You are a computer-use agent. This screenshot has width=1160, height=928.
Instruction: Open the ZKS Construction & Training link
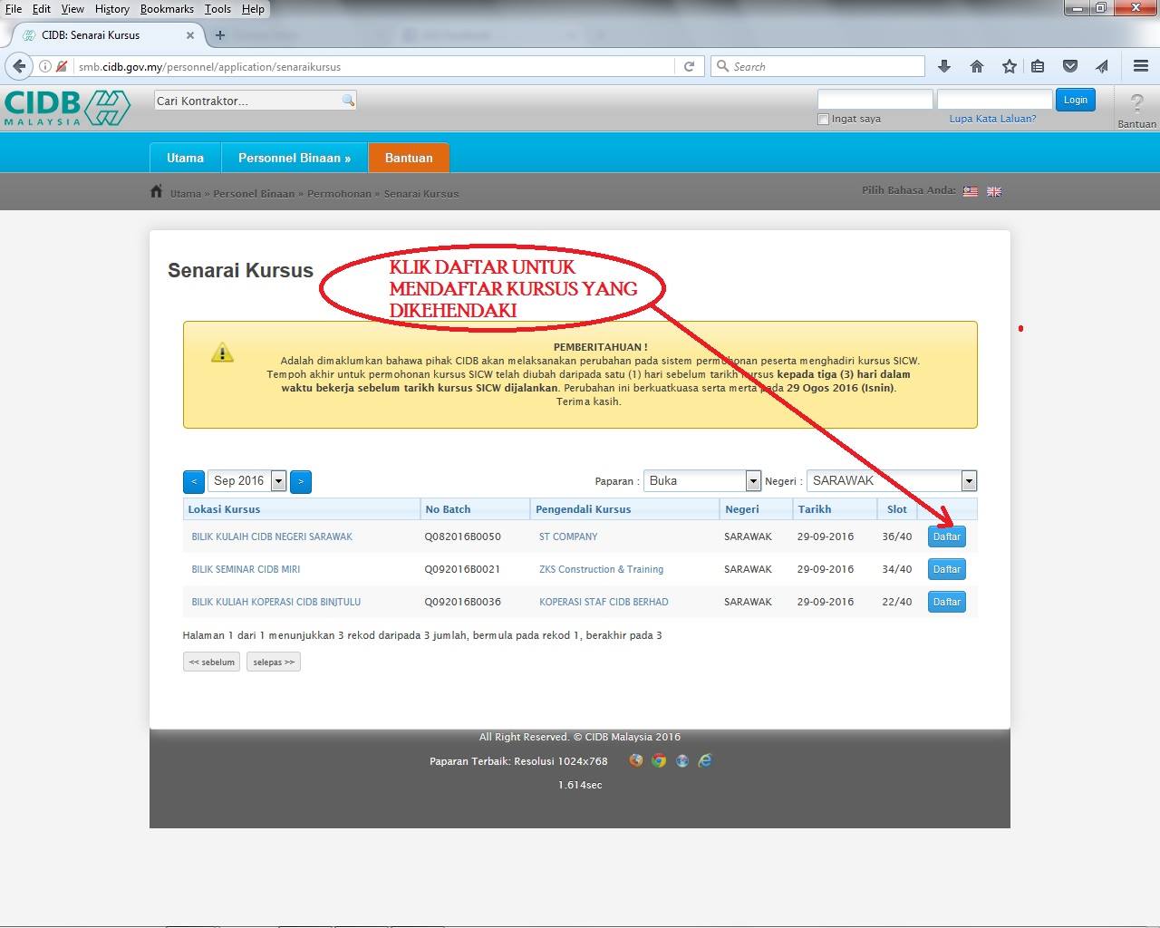point(601,569)
